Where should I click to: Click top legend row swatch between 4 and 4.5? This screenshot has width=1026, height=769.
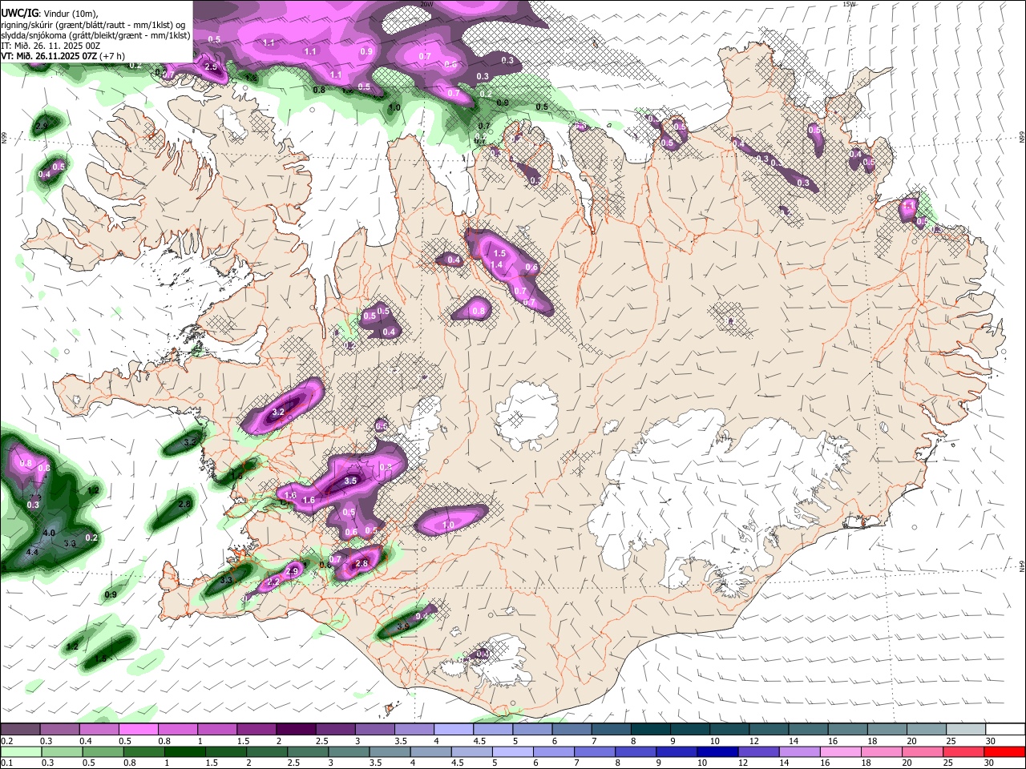coord(454,730)
